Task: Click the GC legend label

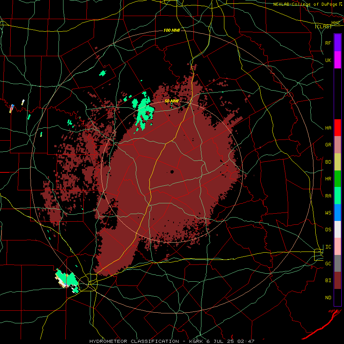Action: click(328, 263)
